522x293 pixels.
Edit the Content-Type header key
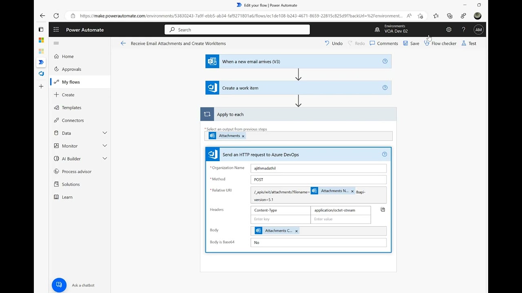click(x=281, y=210)
